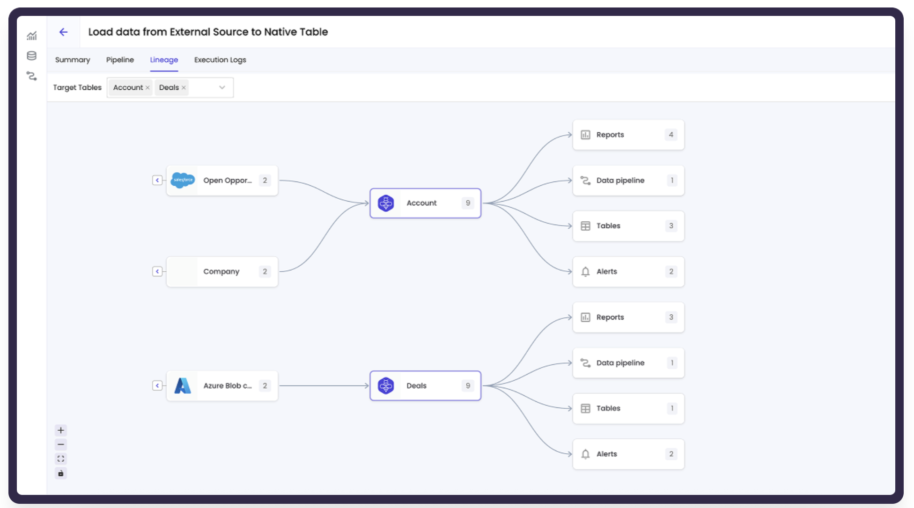Select the Account table node
The height and width of the screenshot is (508, 914).
[425, 203]
